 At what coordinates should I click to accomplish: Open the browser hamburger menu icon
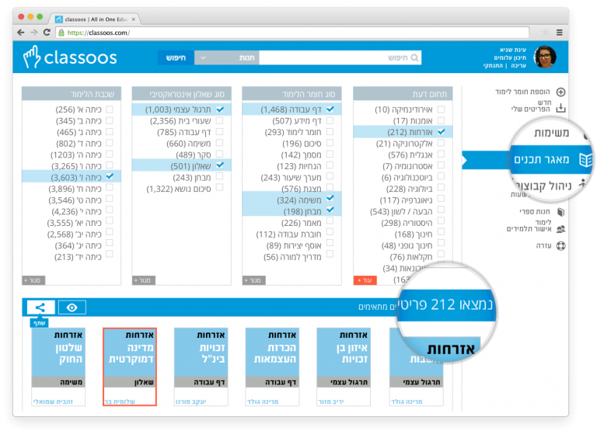[x=558, y=33]
